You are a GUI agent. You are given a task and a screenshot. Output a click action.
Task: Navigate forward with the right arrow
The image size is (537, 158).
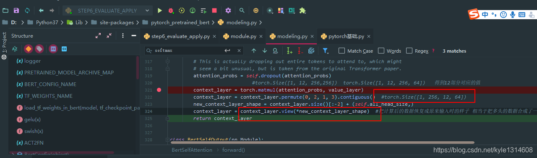(x=52, y=10)
